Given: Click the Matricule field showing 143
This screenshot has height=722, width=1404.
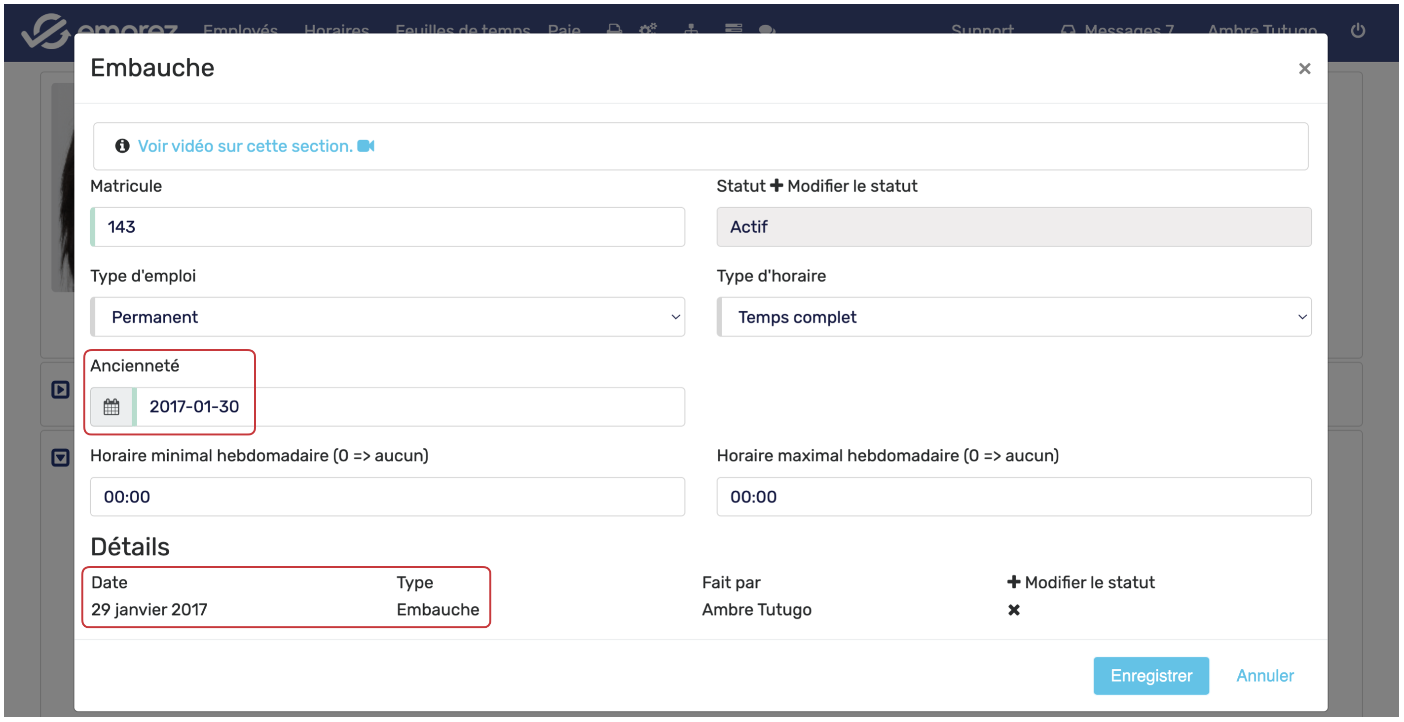Looking at the screenshot, I should tap(388, 227).
